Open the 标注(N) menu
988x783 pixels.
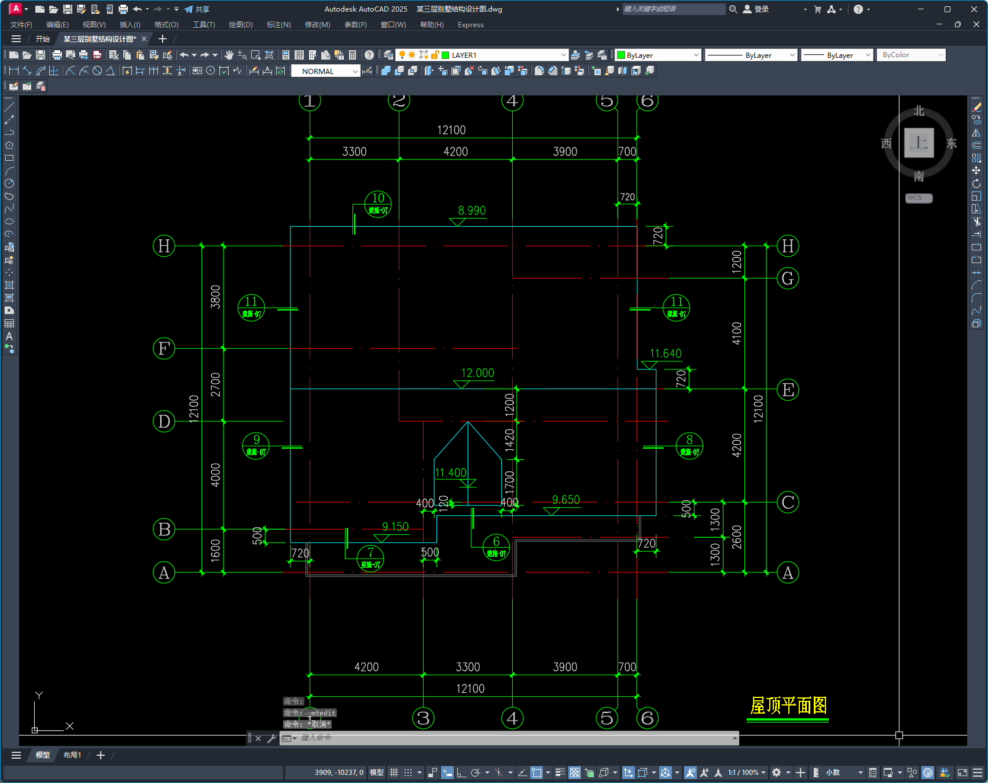pos(278,24)
